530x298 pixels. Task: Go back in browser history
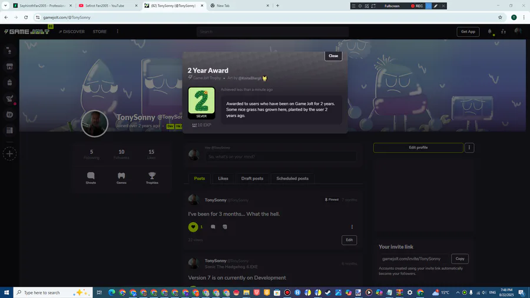tap(6, 17)
